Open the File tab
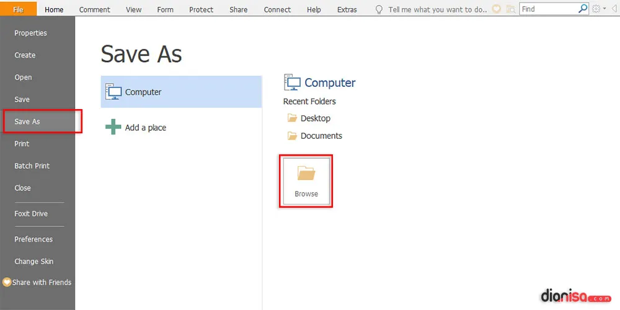 click(18, 9)
